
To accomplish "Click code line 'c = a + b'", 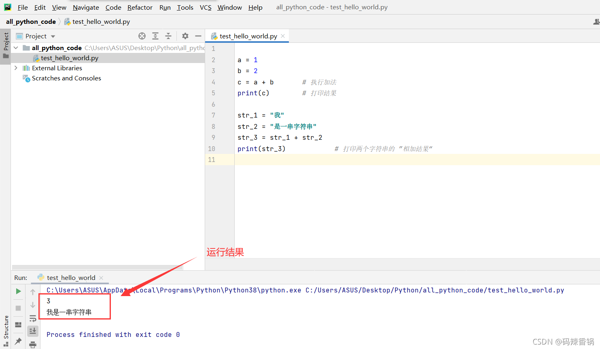I will (x=255, y=82).
